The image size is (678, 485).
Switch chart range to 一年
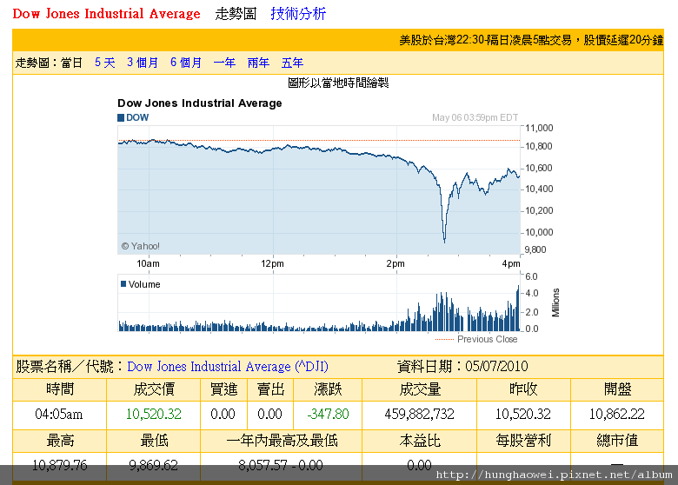point(224,63)
